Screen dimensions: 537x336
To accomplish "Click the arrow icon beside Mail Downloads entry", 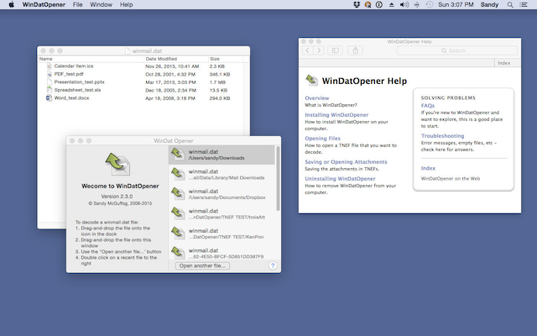I will coord(178,174).
